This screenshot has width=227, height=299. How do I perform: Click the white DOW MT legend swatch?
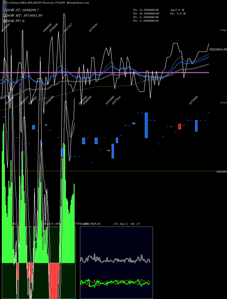5,15
